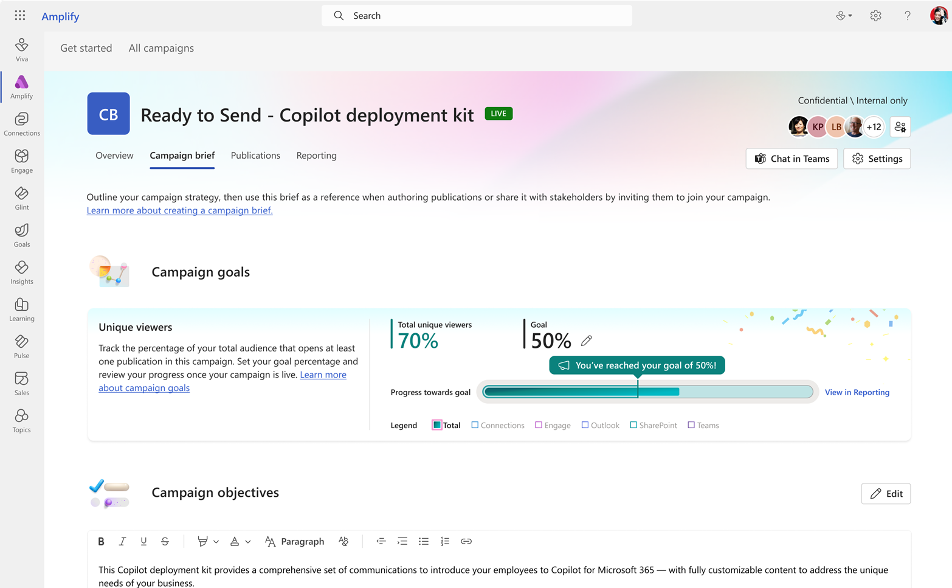Screen dimensions: 952x588
Task: Go to All campaigns
Action: click(161, 48)
